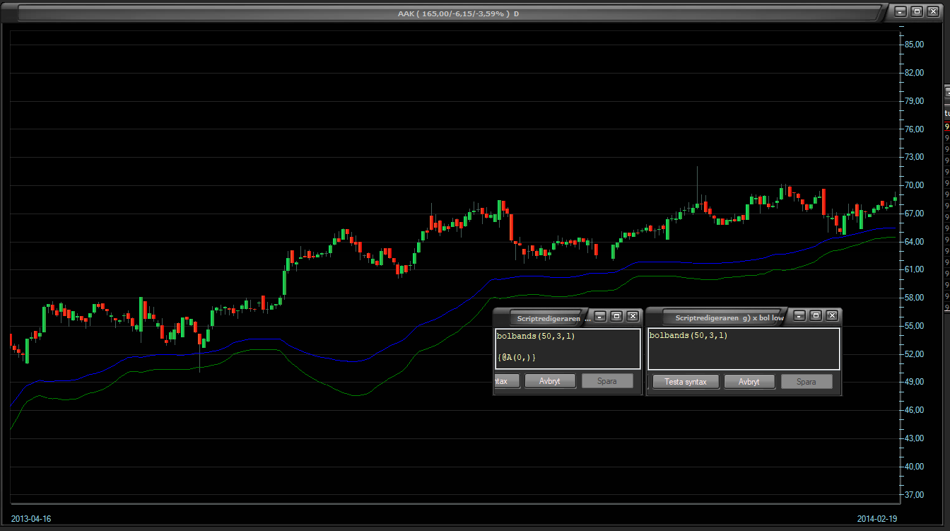Image resolution: width=950 pixels, height=531 pixels.
Task: Click Spara in the left script editor
Action: (x=606, y=381)
